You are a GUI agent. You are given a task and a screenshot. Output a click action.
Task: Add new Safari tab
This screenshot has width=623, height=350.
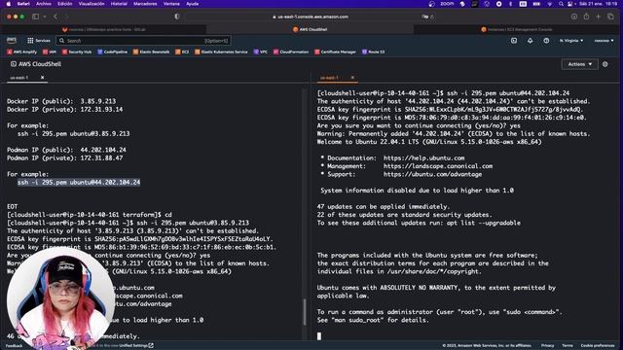click(x=598, y=17)
